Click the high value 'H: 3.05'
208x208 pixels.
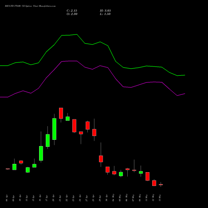point(105,11)
